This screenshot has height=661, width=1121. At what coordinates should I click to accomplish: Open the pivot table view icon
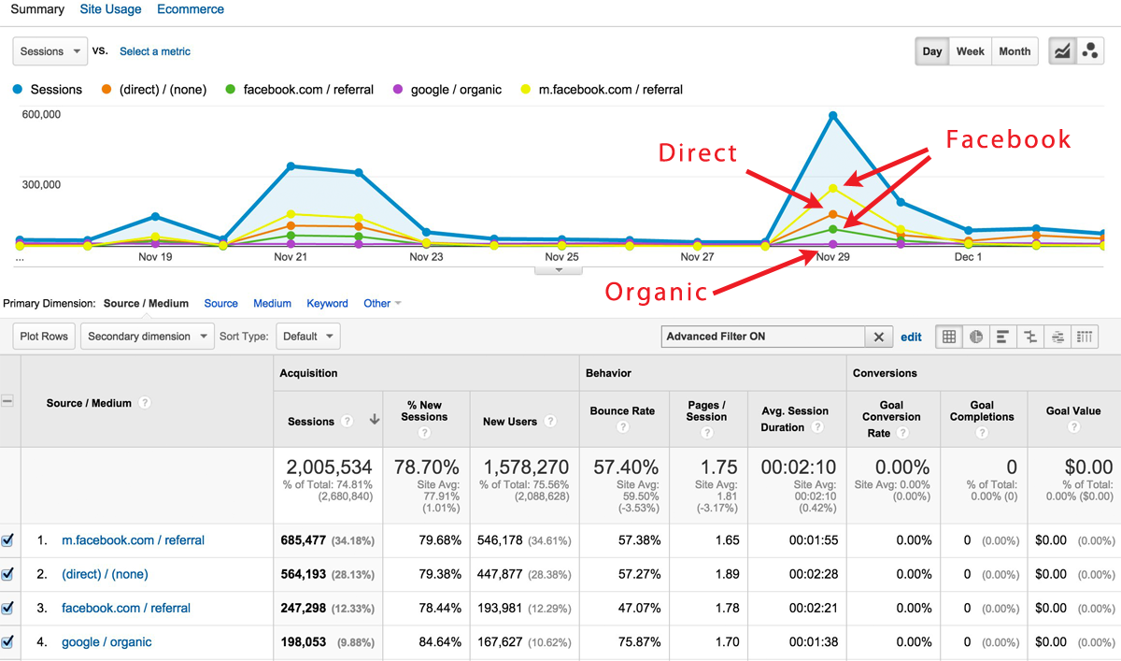coord(1085,337)
